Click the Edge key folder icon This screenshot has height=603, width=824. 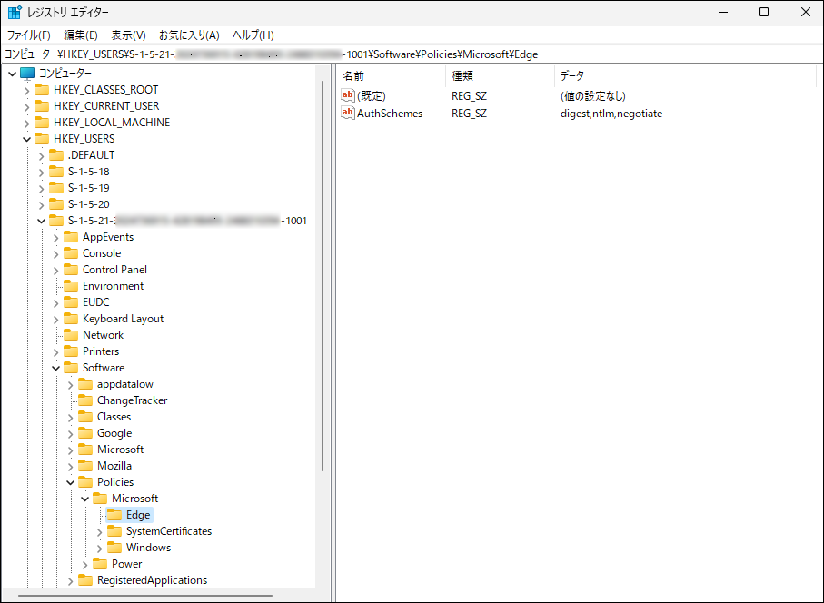(x=114, y=515)
